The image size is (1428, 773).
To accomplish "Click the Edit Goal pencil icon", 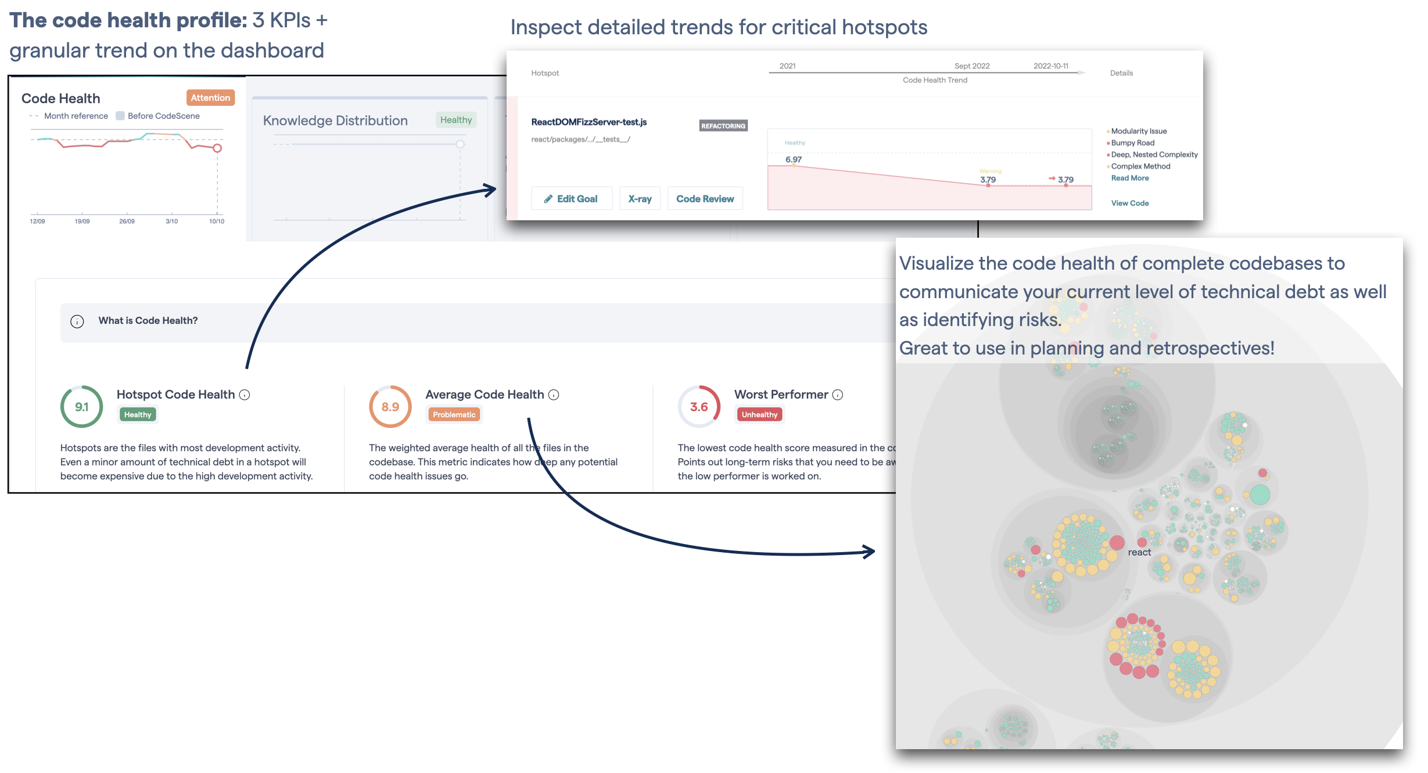I will pos(551,199).
